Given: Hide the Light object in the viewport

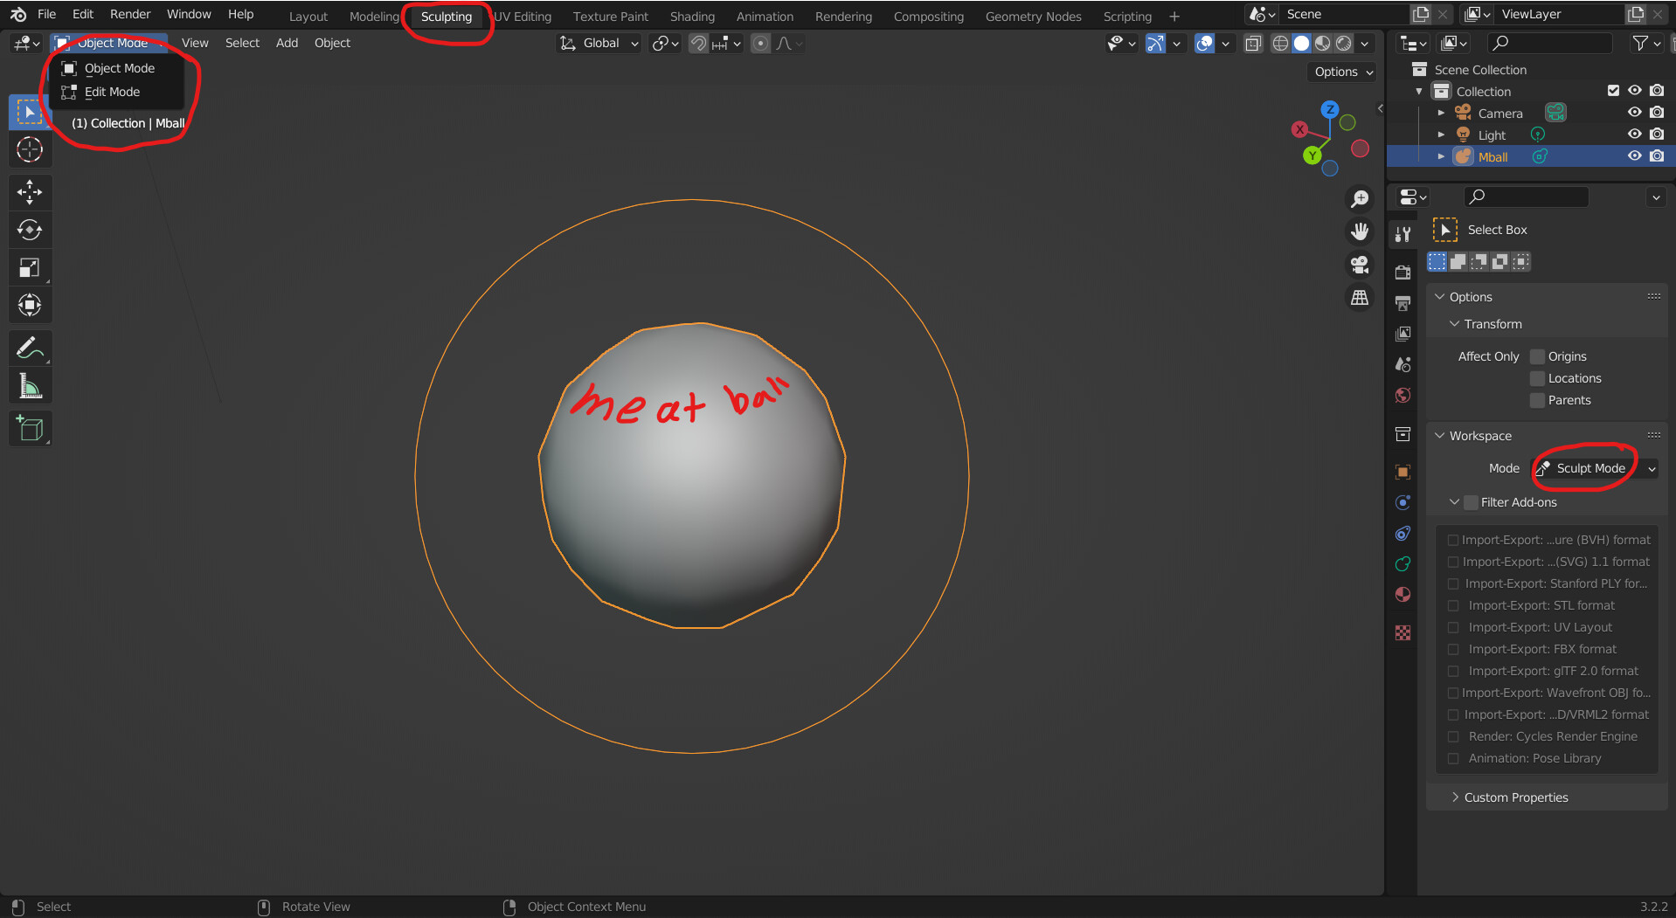Looking at the screenshot, I should click(1635, 134).
